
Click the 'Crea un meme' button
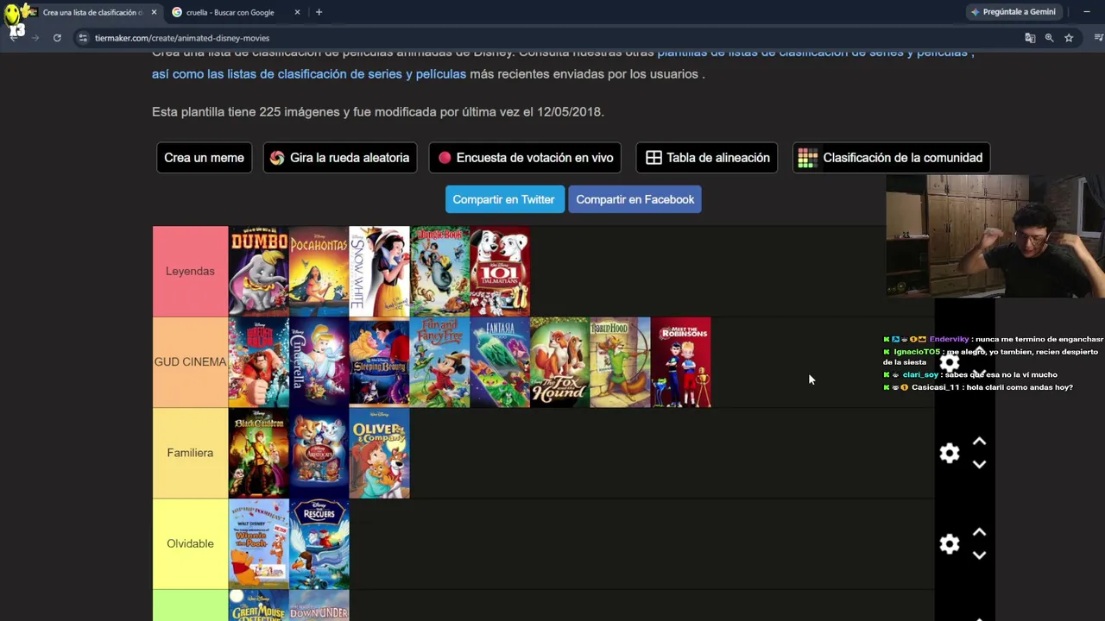204,158
